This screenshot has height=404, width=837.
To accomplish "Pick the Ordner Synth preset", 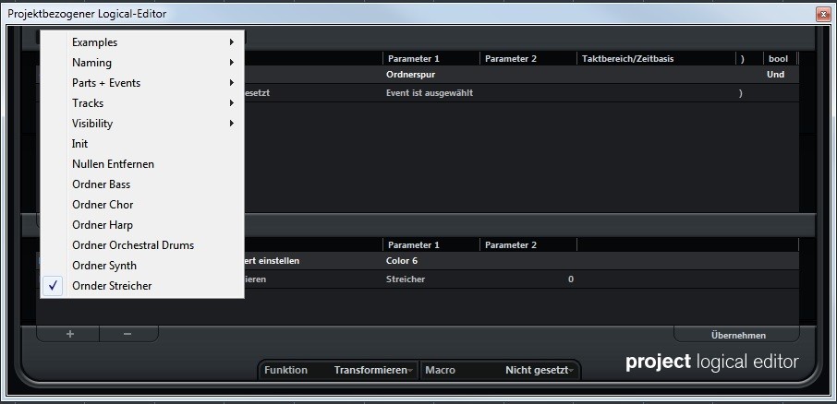I will (142, 266).
